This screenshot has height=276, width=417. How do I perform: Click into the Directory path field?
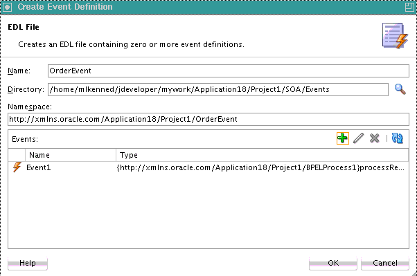click(218, 89)
